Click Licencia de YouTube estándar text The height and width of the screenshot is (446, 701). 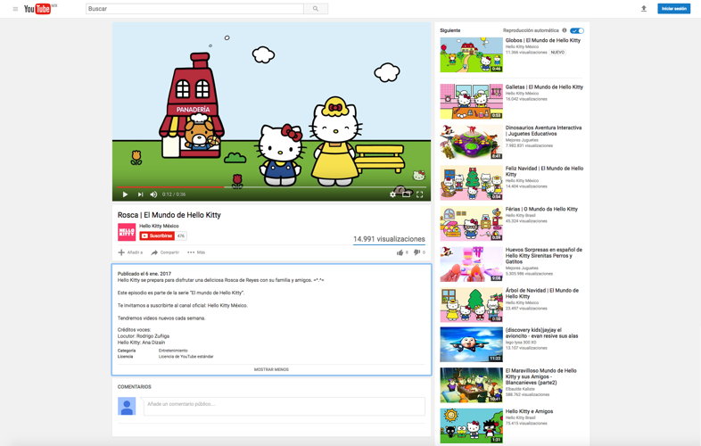186,357
